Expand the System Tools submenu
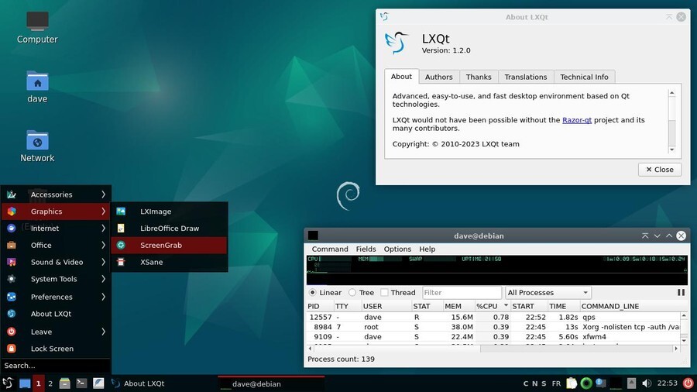Image resolution: width=697 pixels, height=392 pixels. coord(56,279)
